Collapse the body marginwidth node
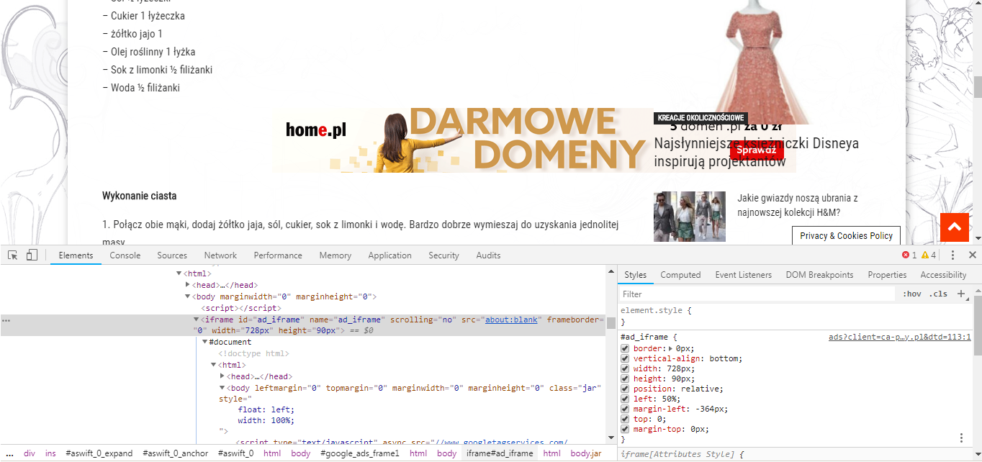 pos(188,296)
